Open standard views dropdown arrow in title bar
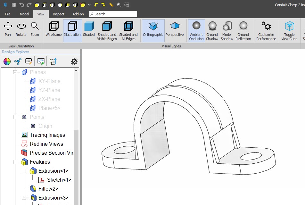Screen dimensions: 305x205 pos(89,5)
